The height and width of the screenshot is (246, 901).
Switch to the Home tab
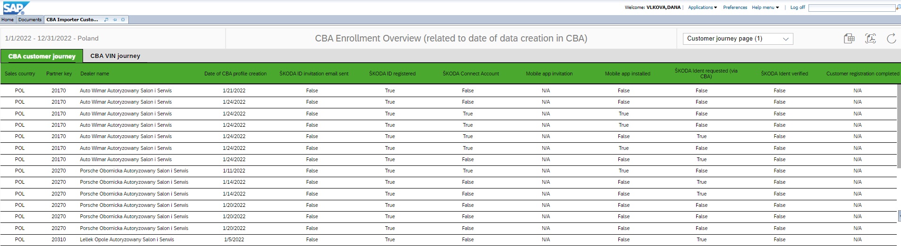[x=8, y=20]
